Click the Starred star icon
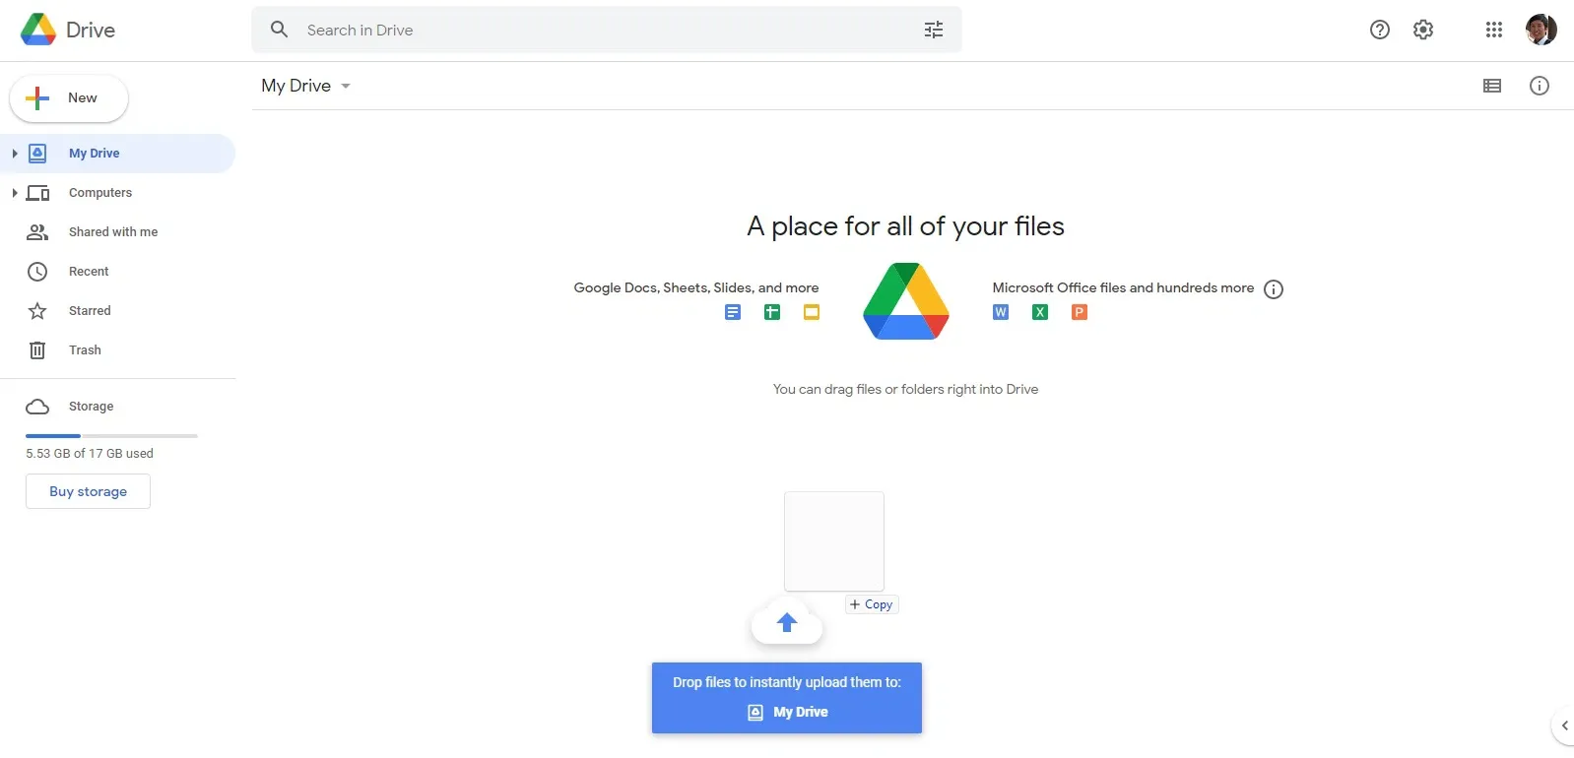This screenshot has width=1574, height=758. 37,311
